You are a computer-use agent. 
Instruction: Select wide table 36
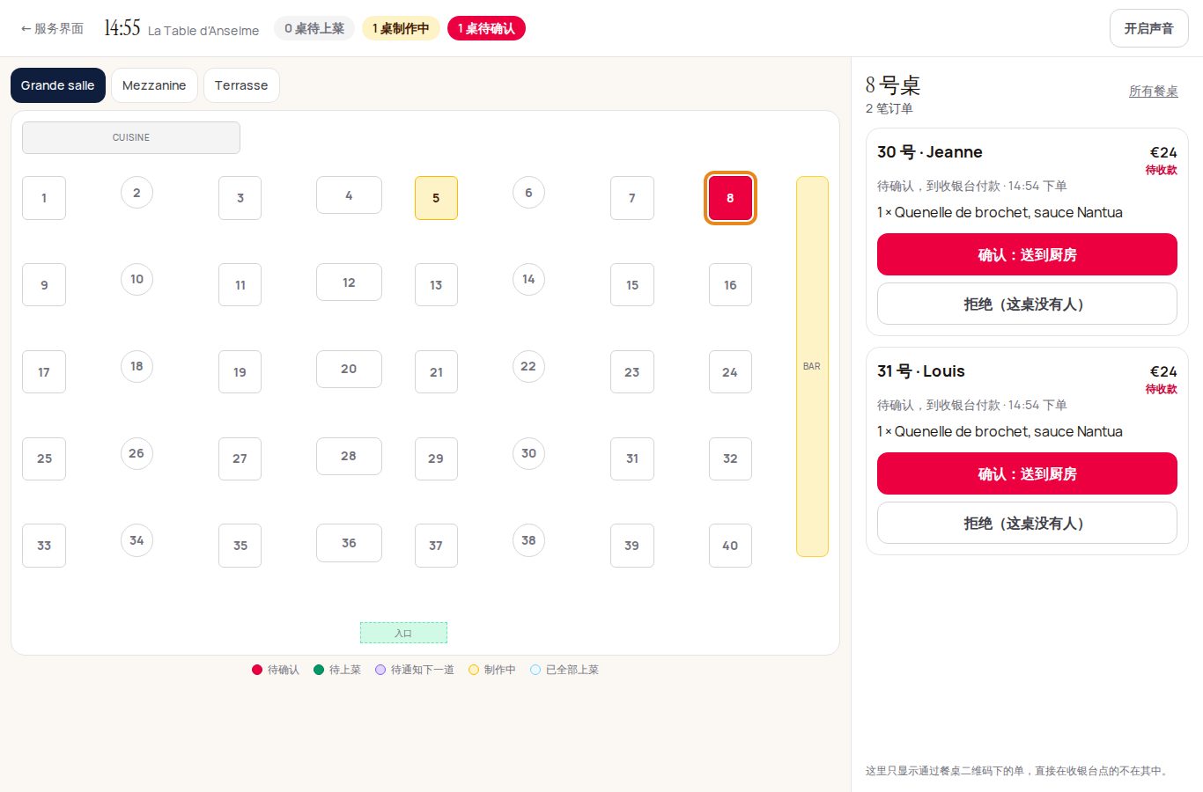[349, 543]
